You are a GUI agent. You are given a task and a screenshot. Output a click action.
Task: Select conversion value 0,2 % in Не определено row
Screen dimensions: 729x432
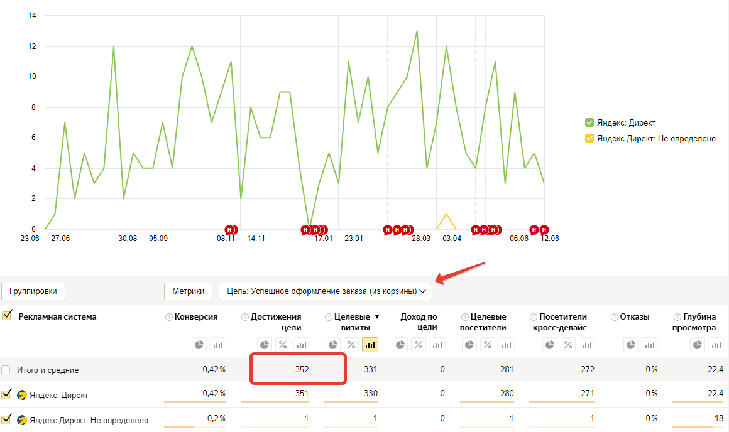[x=216, y=418]
